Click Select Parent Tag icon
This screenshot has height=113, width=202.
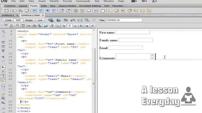pyautogui.click(x=3, y=57)
